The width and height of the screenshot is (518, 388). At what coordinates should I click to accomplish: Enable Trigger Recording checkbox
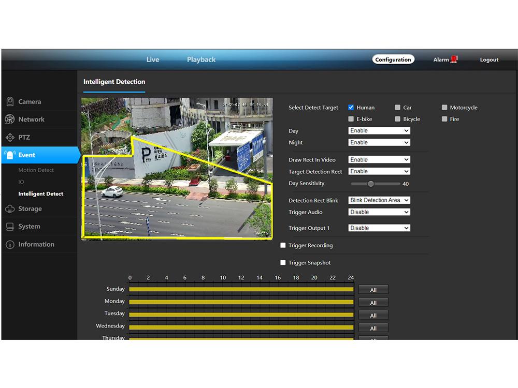pyautogui.click(x=283, y=245)
